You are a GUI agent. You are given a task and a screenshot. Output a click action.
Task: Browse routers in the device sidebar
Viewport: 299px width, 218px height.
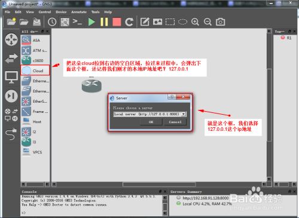[11, 39]
